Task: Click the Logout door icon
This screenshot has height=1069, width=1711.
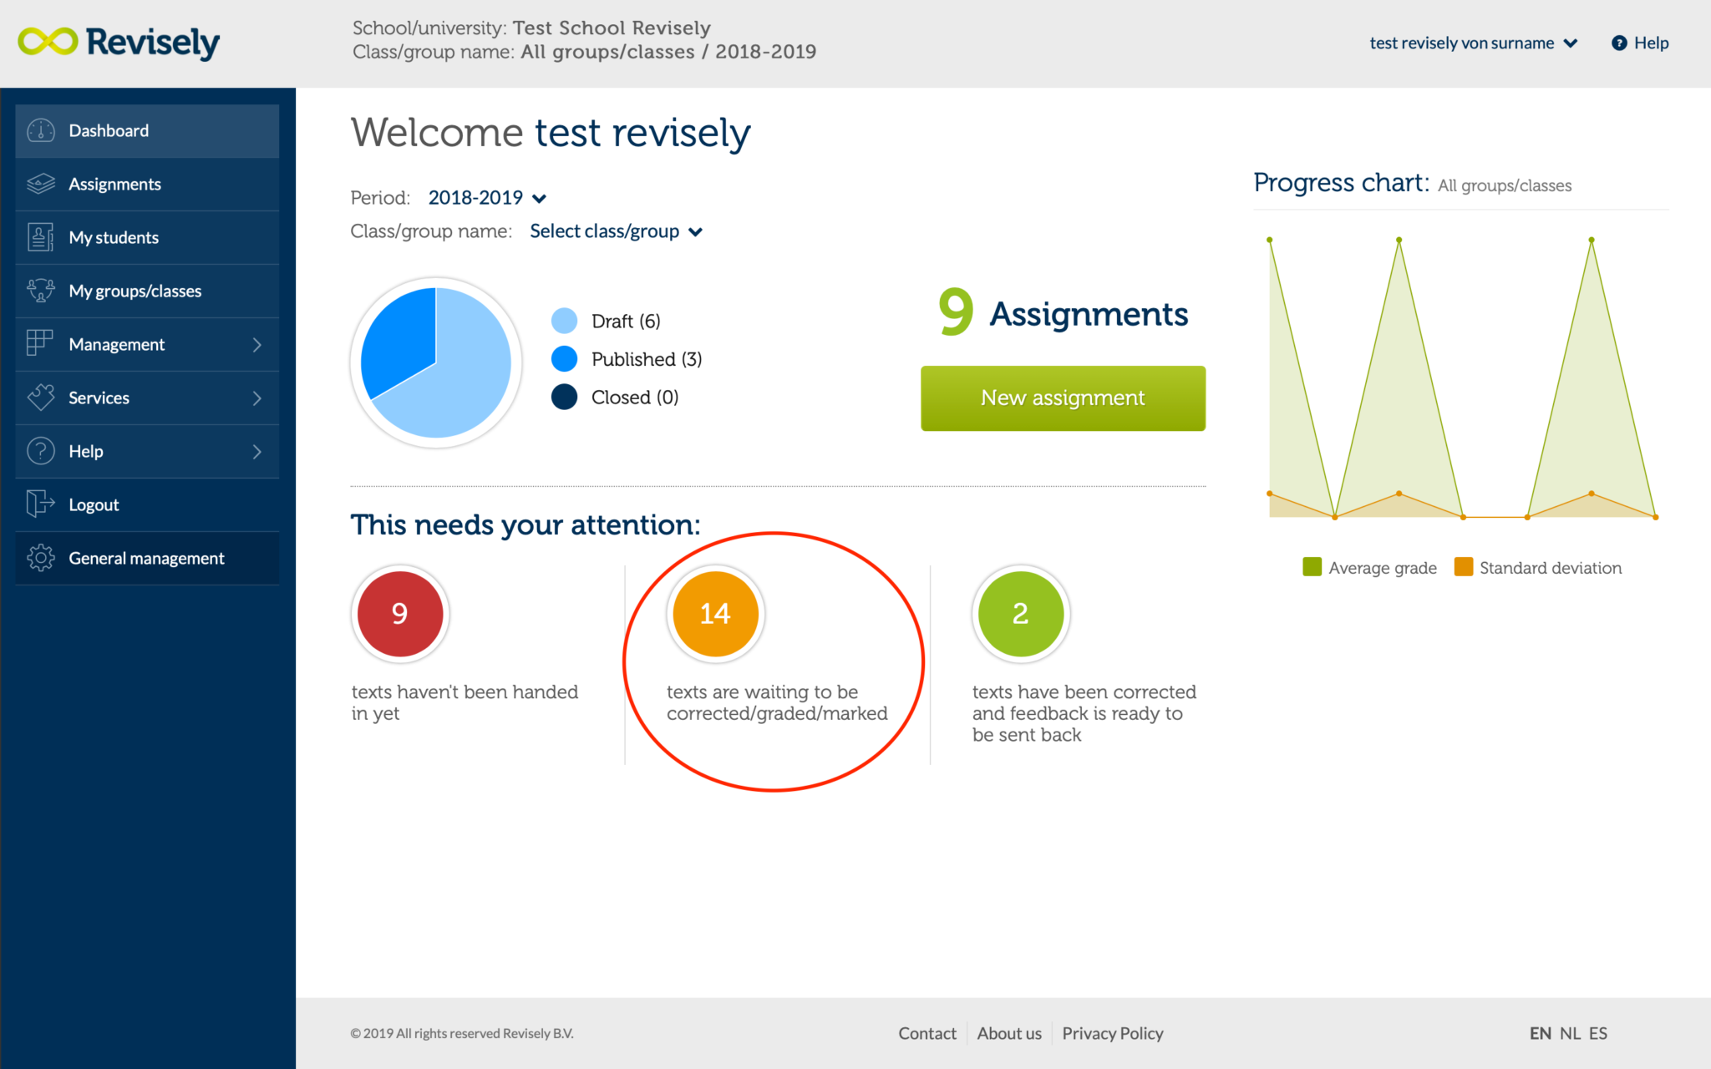Action: point(40,504)
